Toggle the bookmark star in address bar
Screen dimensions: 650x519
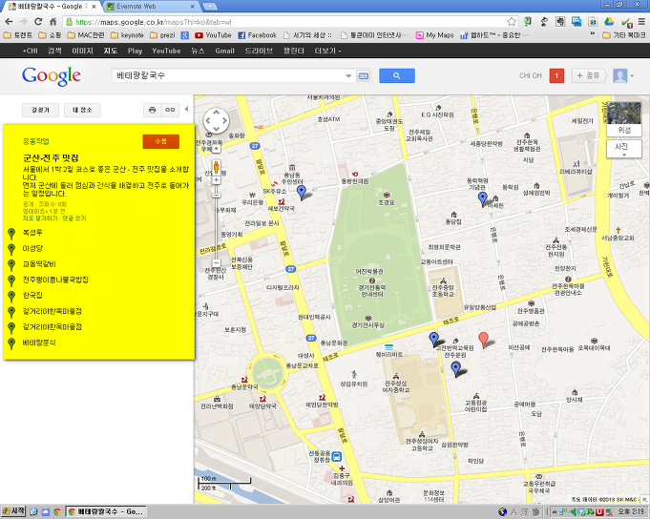coord(512,22)
